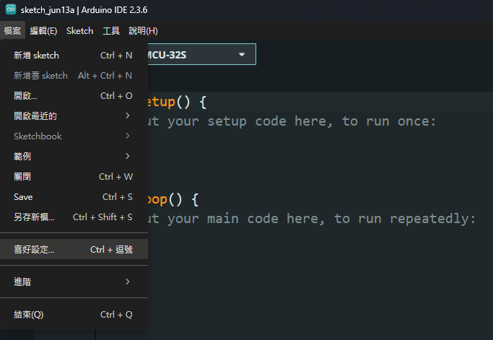Screen dimensions: 493x340
Task: Click the setup() function code line
Action: pos(177,102)
